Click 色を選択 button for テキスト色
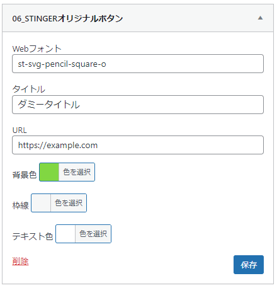Screen dimensions: 277x288 [93, 234]
